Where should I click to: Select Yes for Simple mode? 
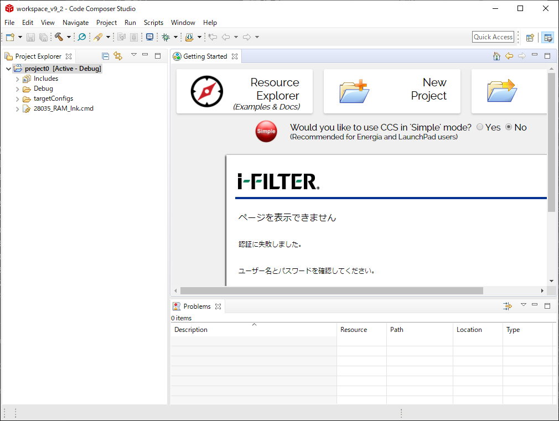tap(480, 127)
